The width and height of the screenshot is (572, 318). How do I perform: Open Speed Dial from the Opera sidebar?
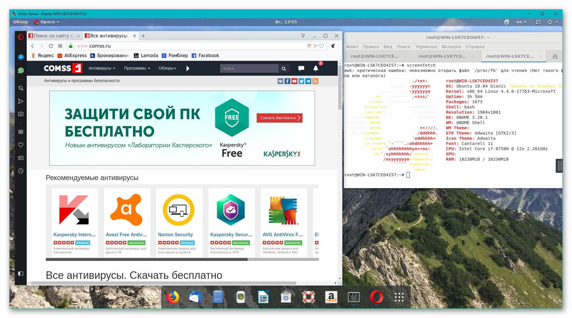[x=21, y=132]
